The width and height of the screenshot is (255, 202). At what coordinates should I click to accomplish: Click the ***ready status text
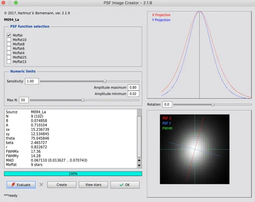11,195
